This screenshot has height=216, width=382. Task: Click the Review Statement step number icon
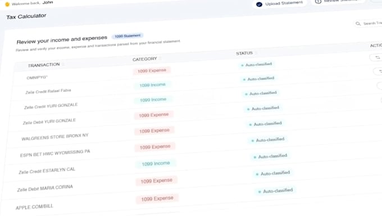[x=318, y=2]
